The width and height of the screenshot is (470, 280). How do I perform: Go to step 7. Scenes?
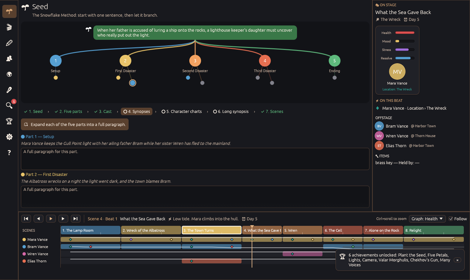coord(272,111)
